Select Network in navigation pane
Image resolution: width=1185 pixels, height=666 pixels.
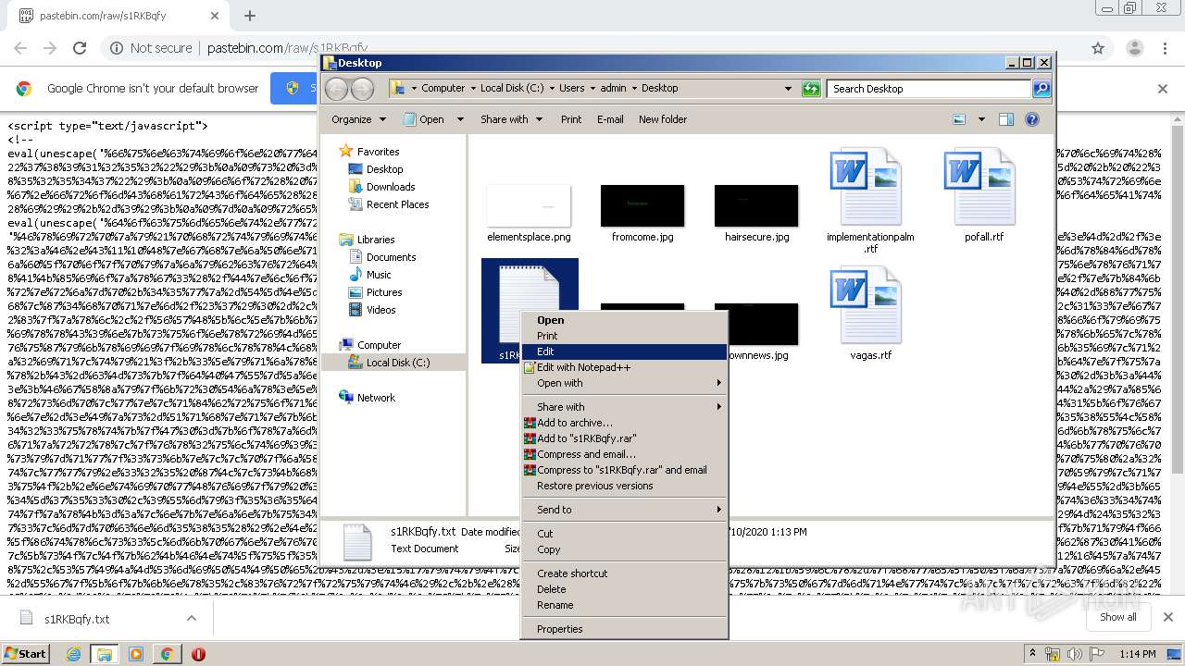(376, 398)
